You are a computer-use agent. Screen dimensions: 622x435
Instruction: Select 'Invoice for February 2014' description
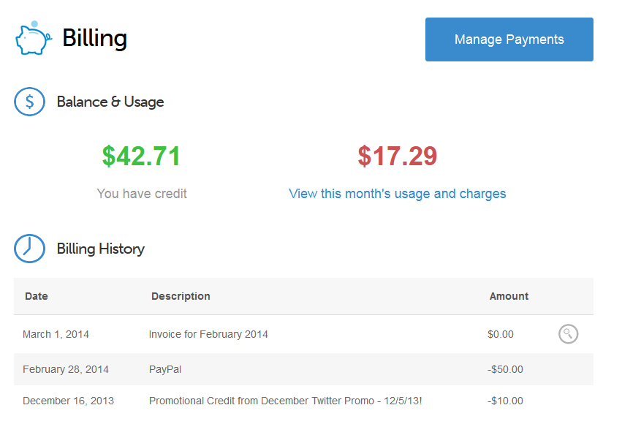(x=208, y=334)
